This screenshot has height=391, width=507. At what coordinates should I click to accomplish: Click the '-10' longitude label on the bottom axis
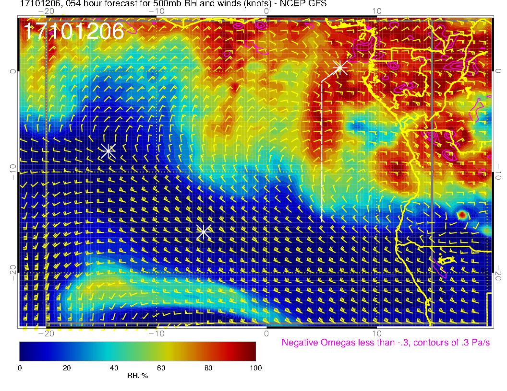click(156, 333)
